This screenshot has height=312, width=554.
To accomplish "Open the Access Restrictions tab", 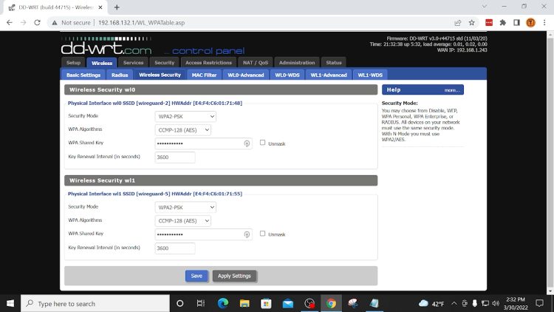I will (x=208, y=63).
